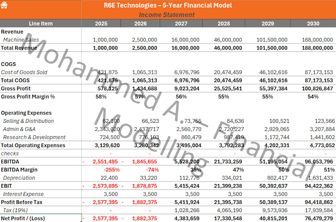
Task: Select the 2030 column header
Action: (x=313, y=24)
